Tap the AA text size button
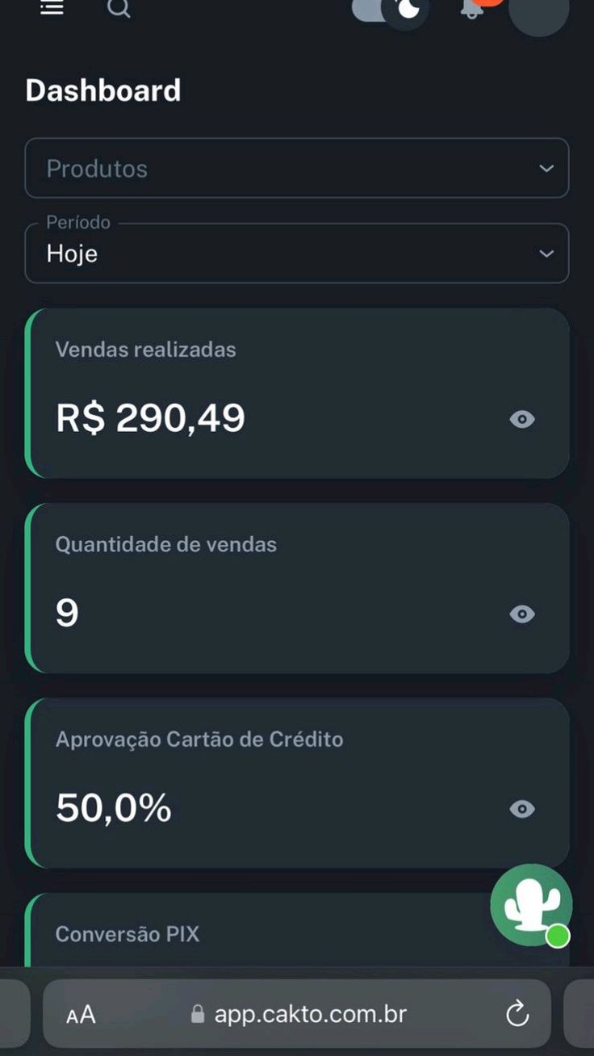594x1056 pixels. [81, 1015]
